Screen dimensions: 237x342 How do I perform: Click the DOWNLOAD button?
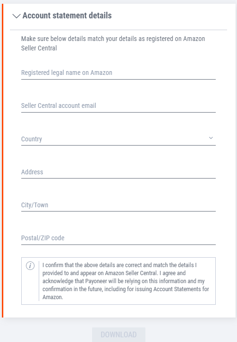(x=118, y=334)
